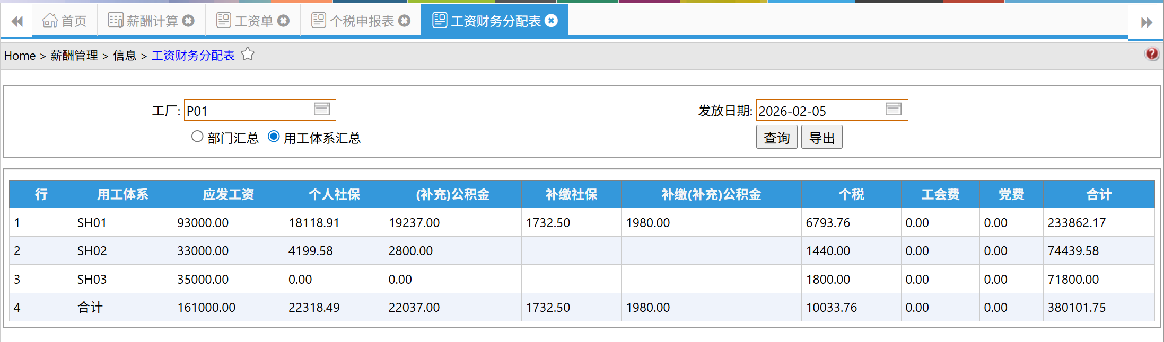The image size is (1164, 342).
Task: Click 薪酬管理 in the breadcrumb
Action: 74,56
